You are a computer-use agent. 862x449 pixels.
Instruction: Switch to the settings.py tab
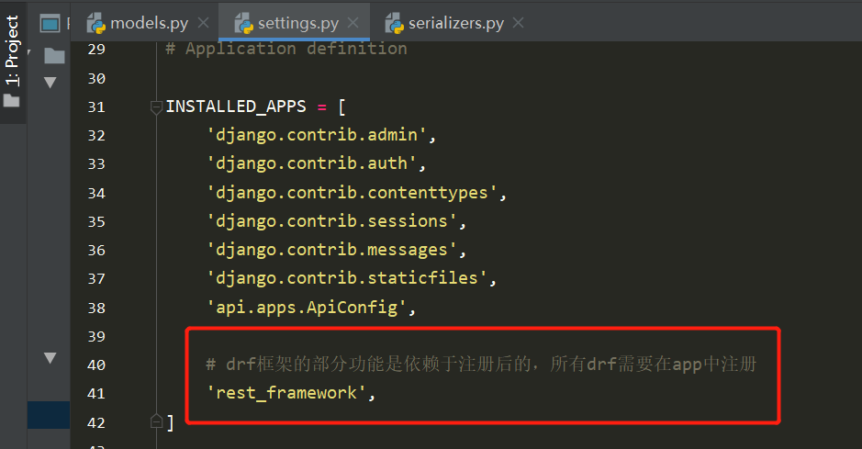pos(294,23)
